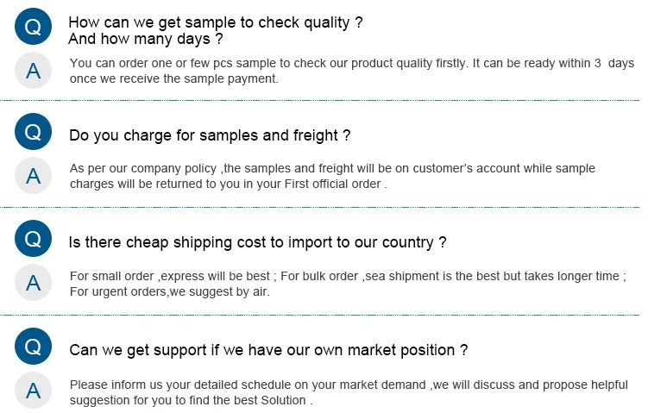Click the dotted divider above the samples and freight question

tap(324, 101)
